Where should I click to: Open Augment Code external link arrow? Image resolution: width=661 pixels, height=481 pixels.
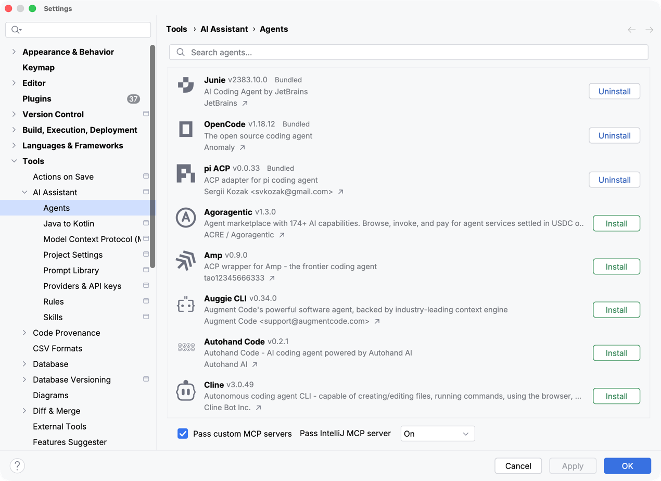coord(377,321)
